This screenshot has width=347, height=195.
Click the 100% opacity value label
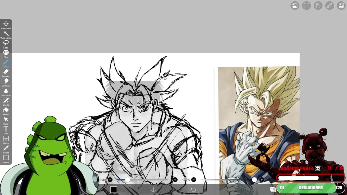[186, 180]
